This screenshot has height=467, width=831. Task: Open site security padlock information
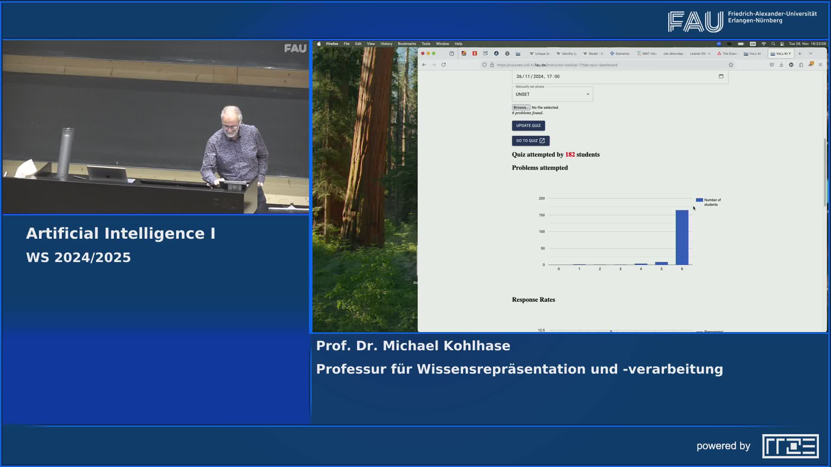pos(492,65)
